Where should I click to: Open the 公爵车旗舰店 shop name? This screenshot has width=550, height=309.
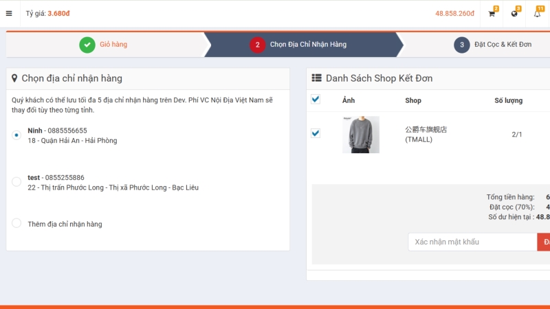(x=426, y=129)
